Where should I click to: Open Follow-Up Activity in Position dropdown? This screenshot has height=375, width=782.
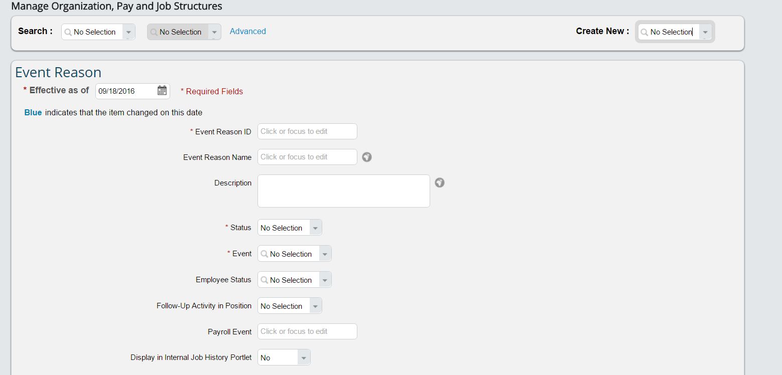(290, 306)
